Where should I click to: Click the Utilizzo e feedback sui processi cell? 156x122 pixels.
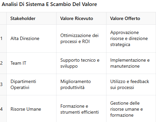pos(131,84)
